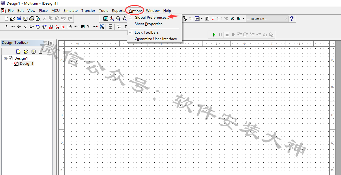Place a diode from the component toolbar
341x175 pixels.
click(19, 27)
